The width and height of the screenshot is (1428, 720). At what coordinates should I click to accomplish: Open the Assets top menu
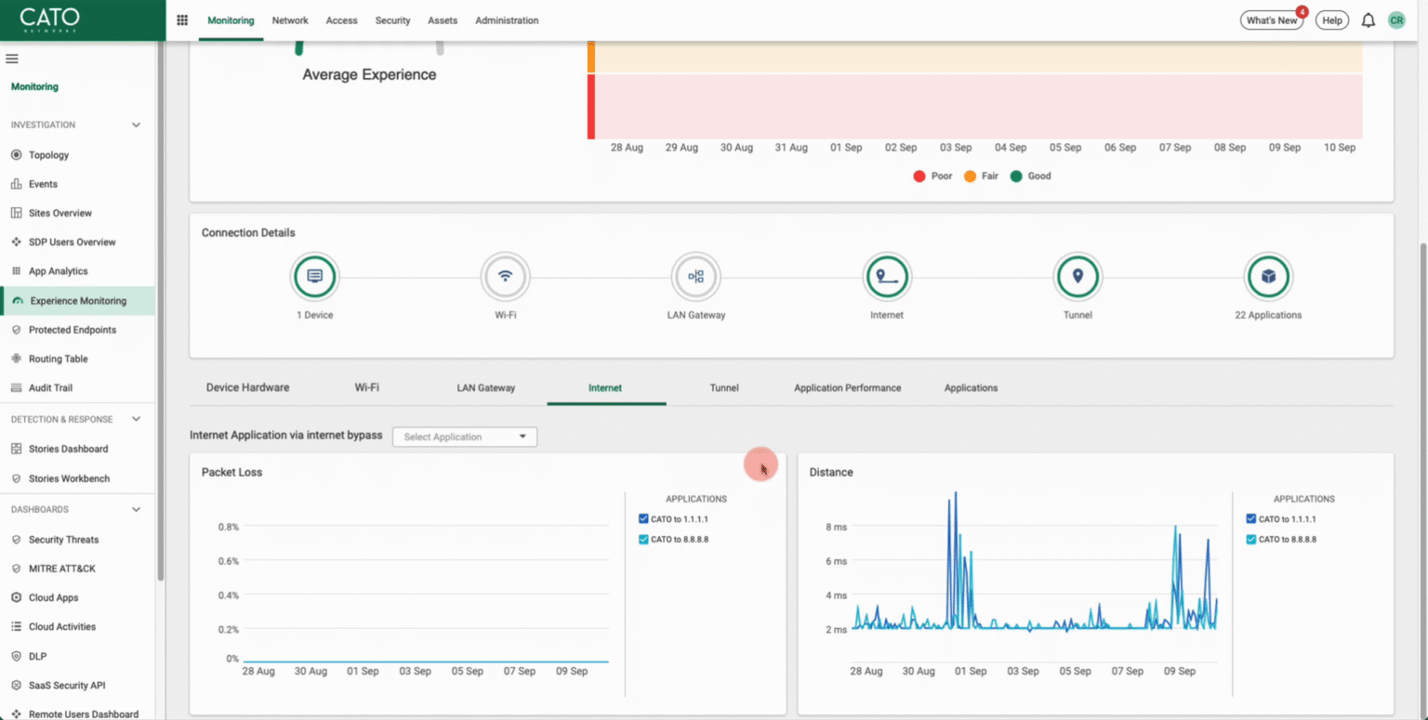[443, 20]
